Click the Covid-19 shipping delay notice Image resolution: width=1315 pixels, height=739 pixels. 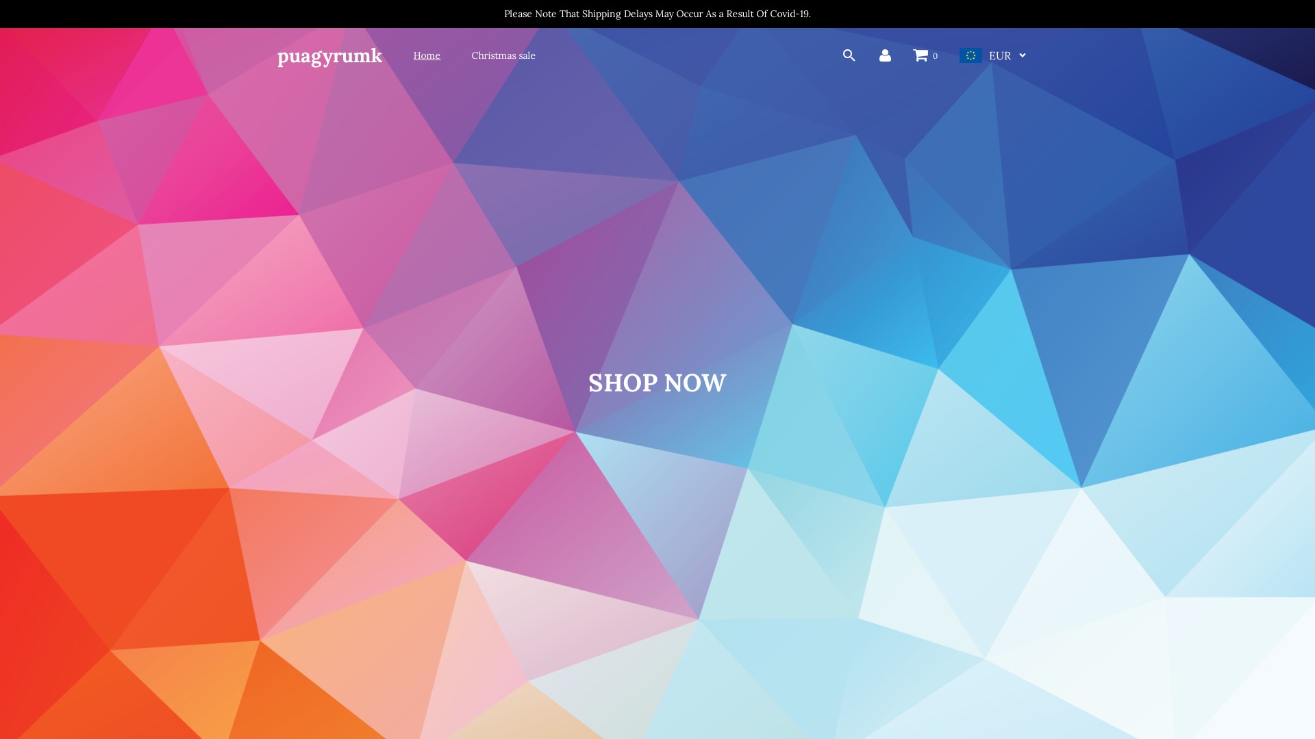(657, 14)
